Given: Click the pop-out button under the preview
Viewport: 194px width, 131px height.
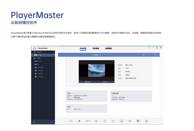Looking at the screenshot, I should [106, 82].
